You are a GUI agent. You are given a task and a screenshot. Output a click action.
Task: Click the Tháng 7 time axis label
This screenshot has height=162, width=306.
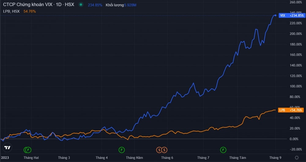[203, 158]
